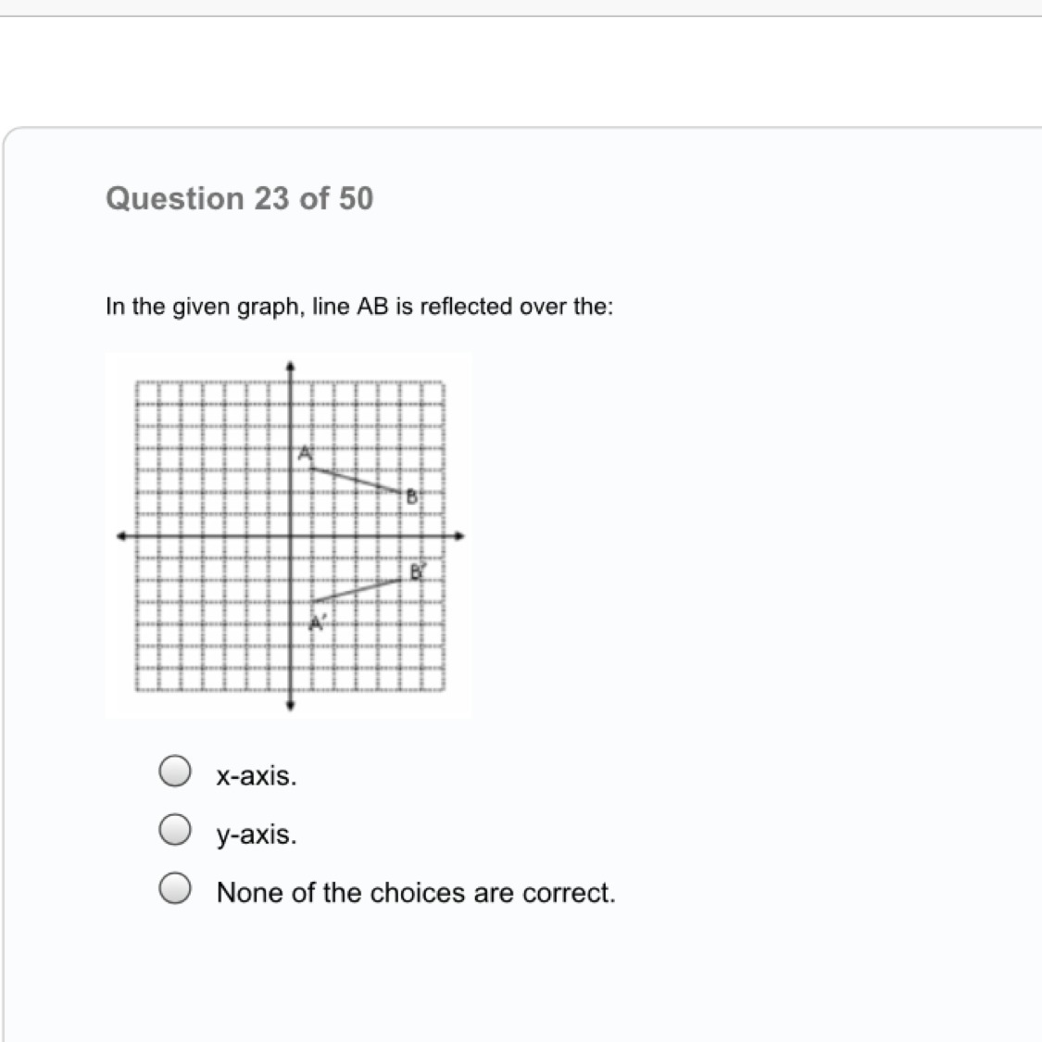This screenshot has height=1042, width=1042.
Task: Click the point A label on graph
Action: coord(306,454)
